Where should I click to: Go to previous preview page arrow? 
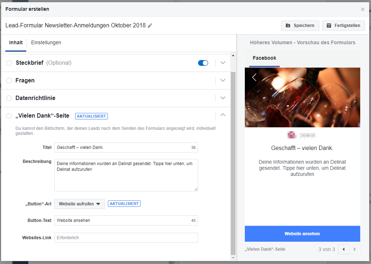click(x=344, y=249)
